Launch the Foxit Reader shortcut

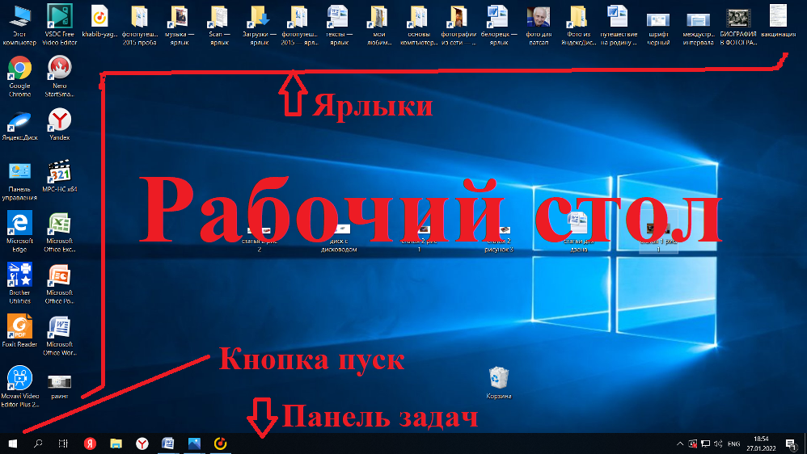point(19,330)
